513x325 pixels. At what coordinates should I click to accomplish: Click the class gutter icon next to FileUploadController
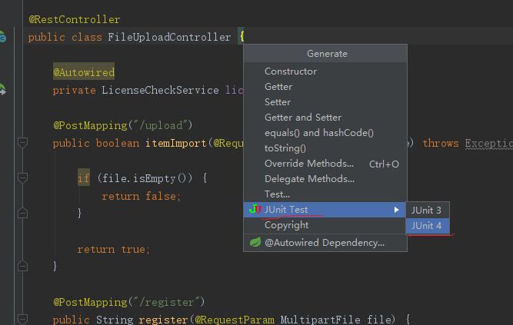[x=2, y=37]
